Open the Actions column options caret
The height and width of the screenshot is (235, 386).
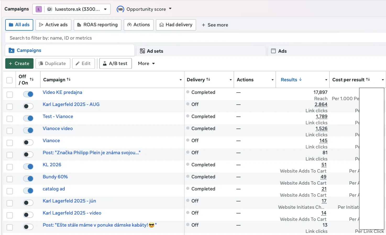point(273,80)
